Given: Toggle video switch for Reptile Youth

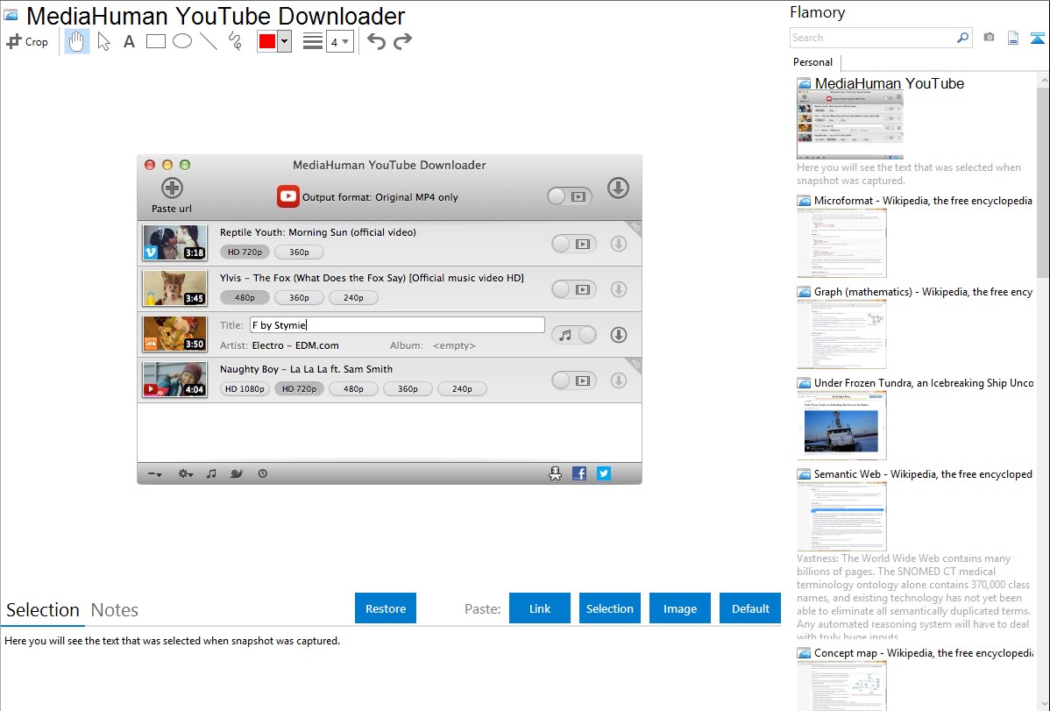Looking at the screenshot, I should pyautogui.click(x=573, y=244).
